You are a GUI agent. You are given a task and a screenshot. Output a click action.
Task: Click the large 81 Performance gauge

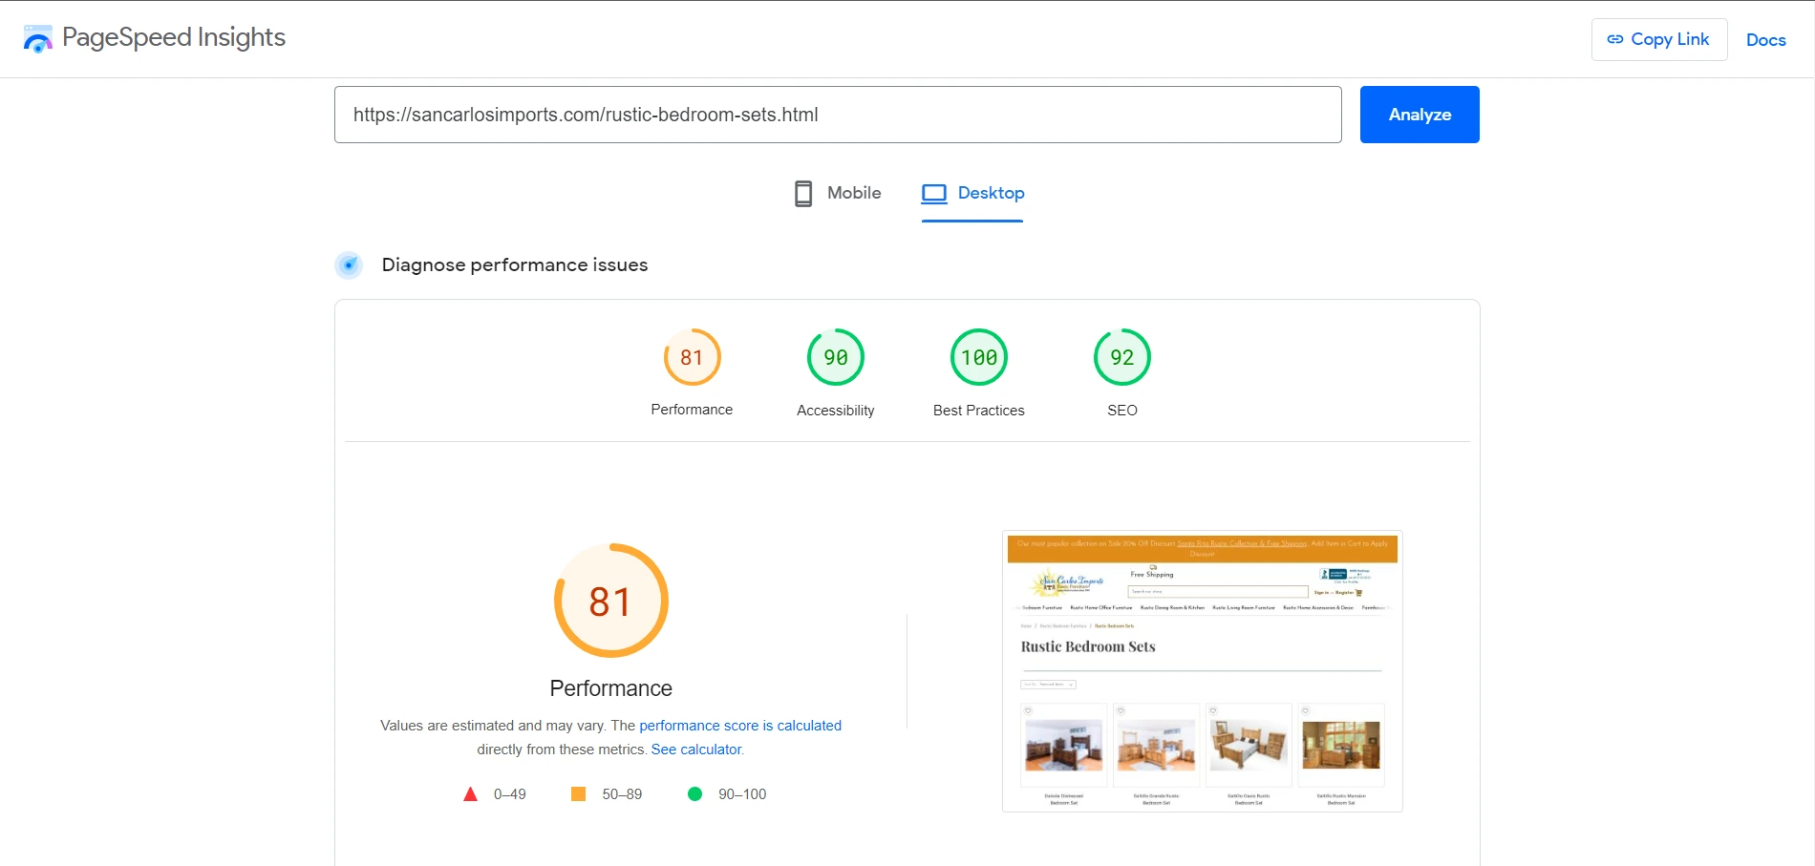pyautogui.click(x=611, y=601)
